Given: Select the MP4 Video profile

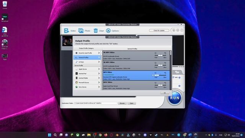Looking at the screenshot, I should tap(136, 76).
